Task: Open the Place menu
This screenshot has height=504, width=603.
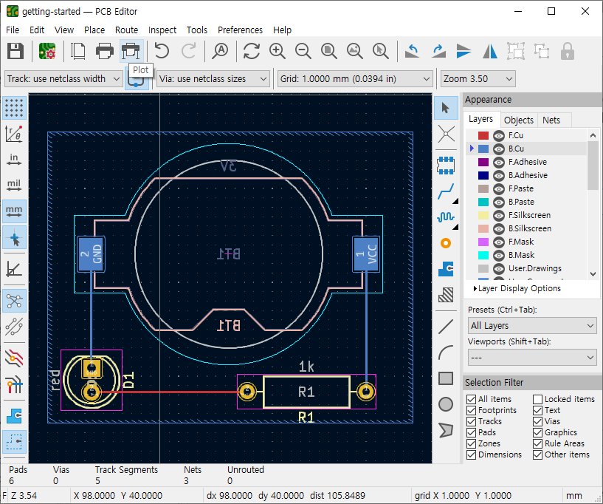Action: (x=94, y=30)
